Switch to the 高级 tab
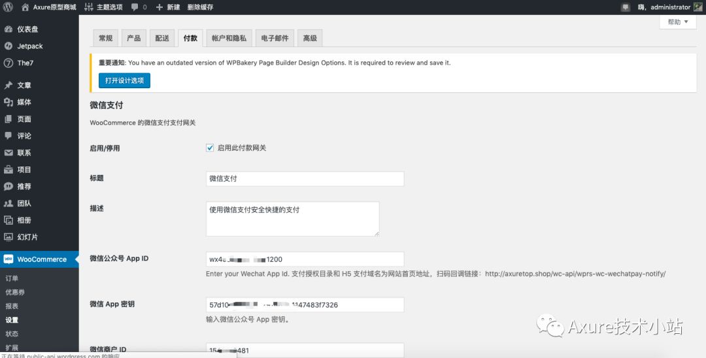Image resolution: width=706 pixels, height=358 pixels. pyautogui.click(x=310, y=39)
